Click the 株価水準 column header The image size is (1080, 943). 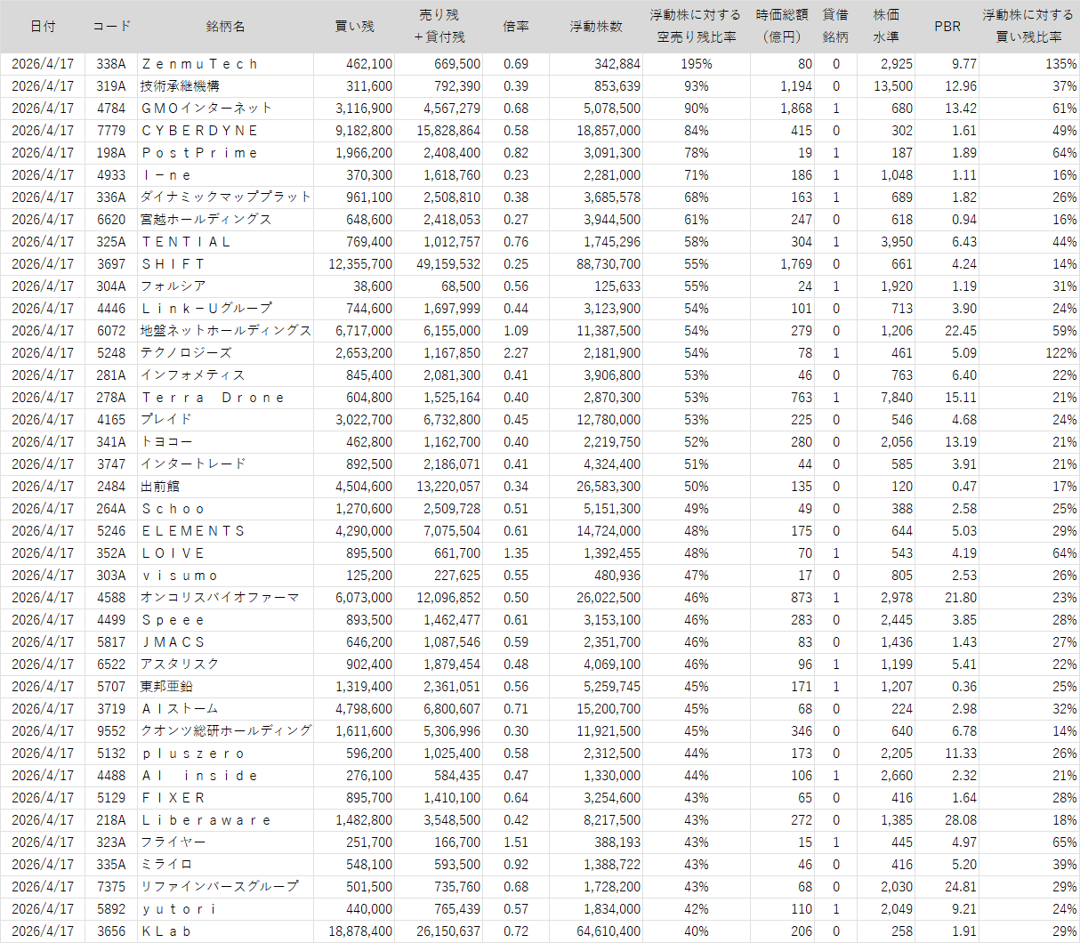coord(886,27)
